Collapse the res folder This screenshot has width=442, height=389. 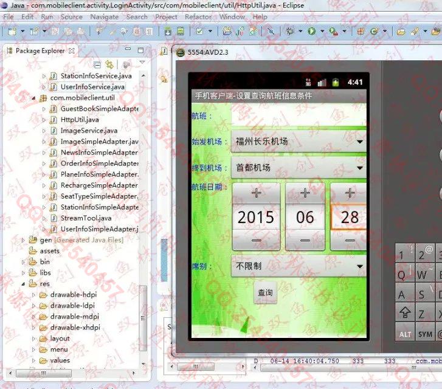[x=23, y=284]
